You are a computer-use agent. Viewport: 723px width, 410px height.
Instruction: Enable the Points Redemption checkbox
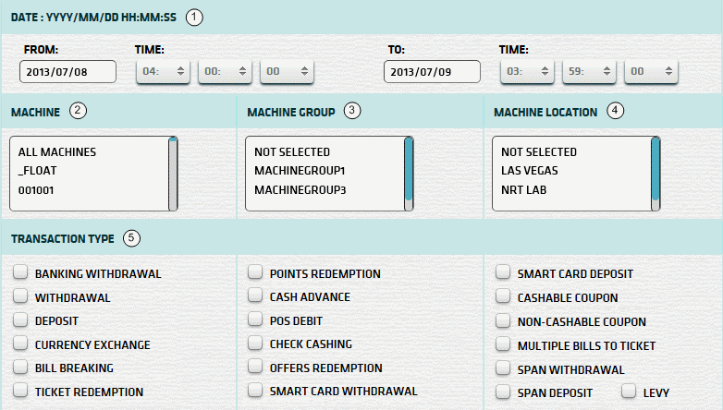(x=255, y=273)
